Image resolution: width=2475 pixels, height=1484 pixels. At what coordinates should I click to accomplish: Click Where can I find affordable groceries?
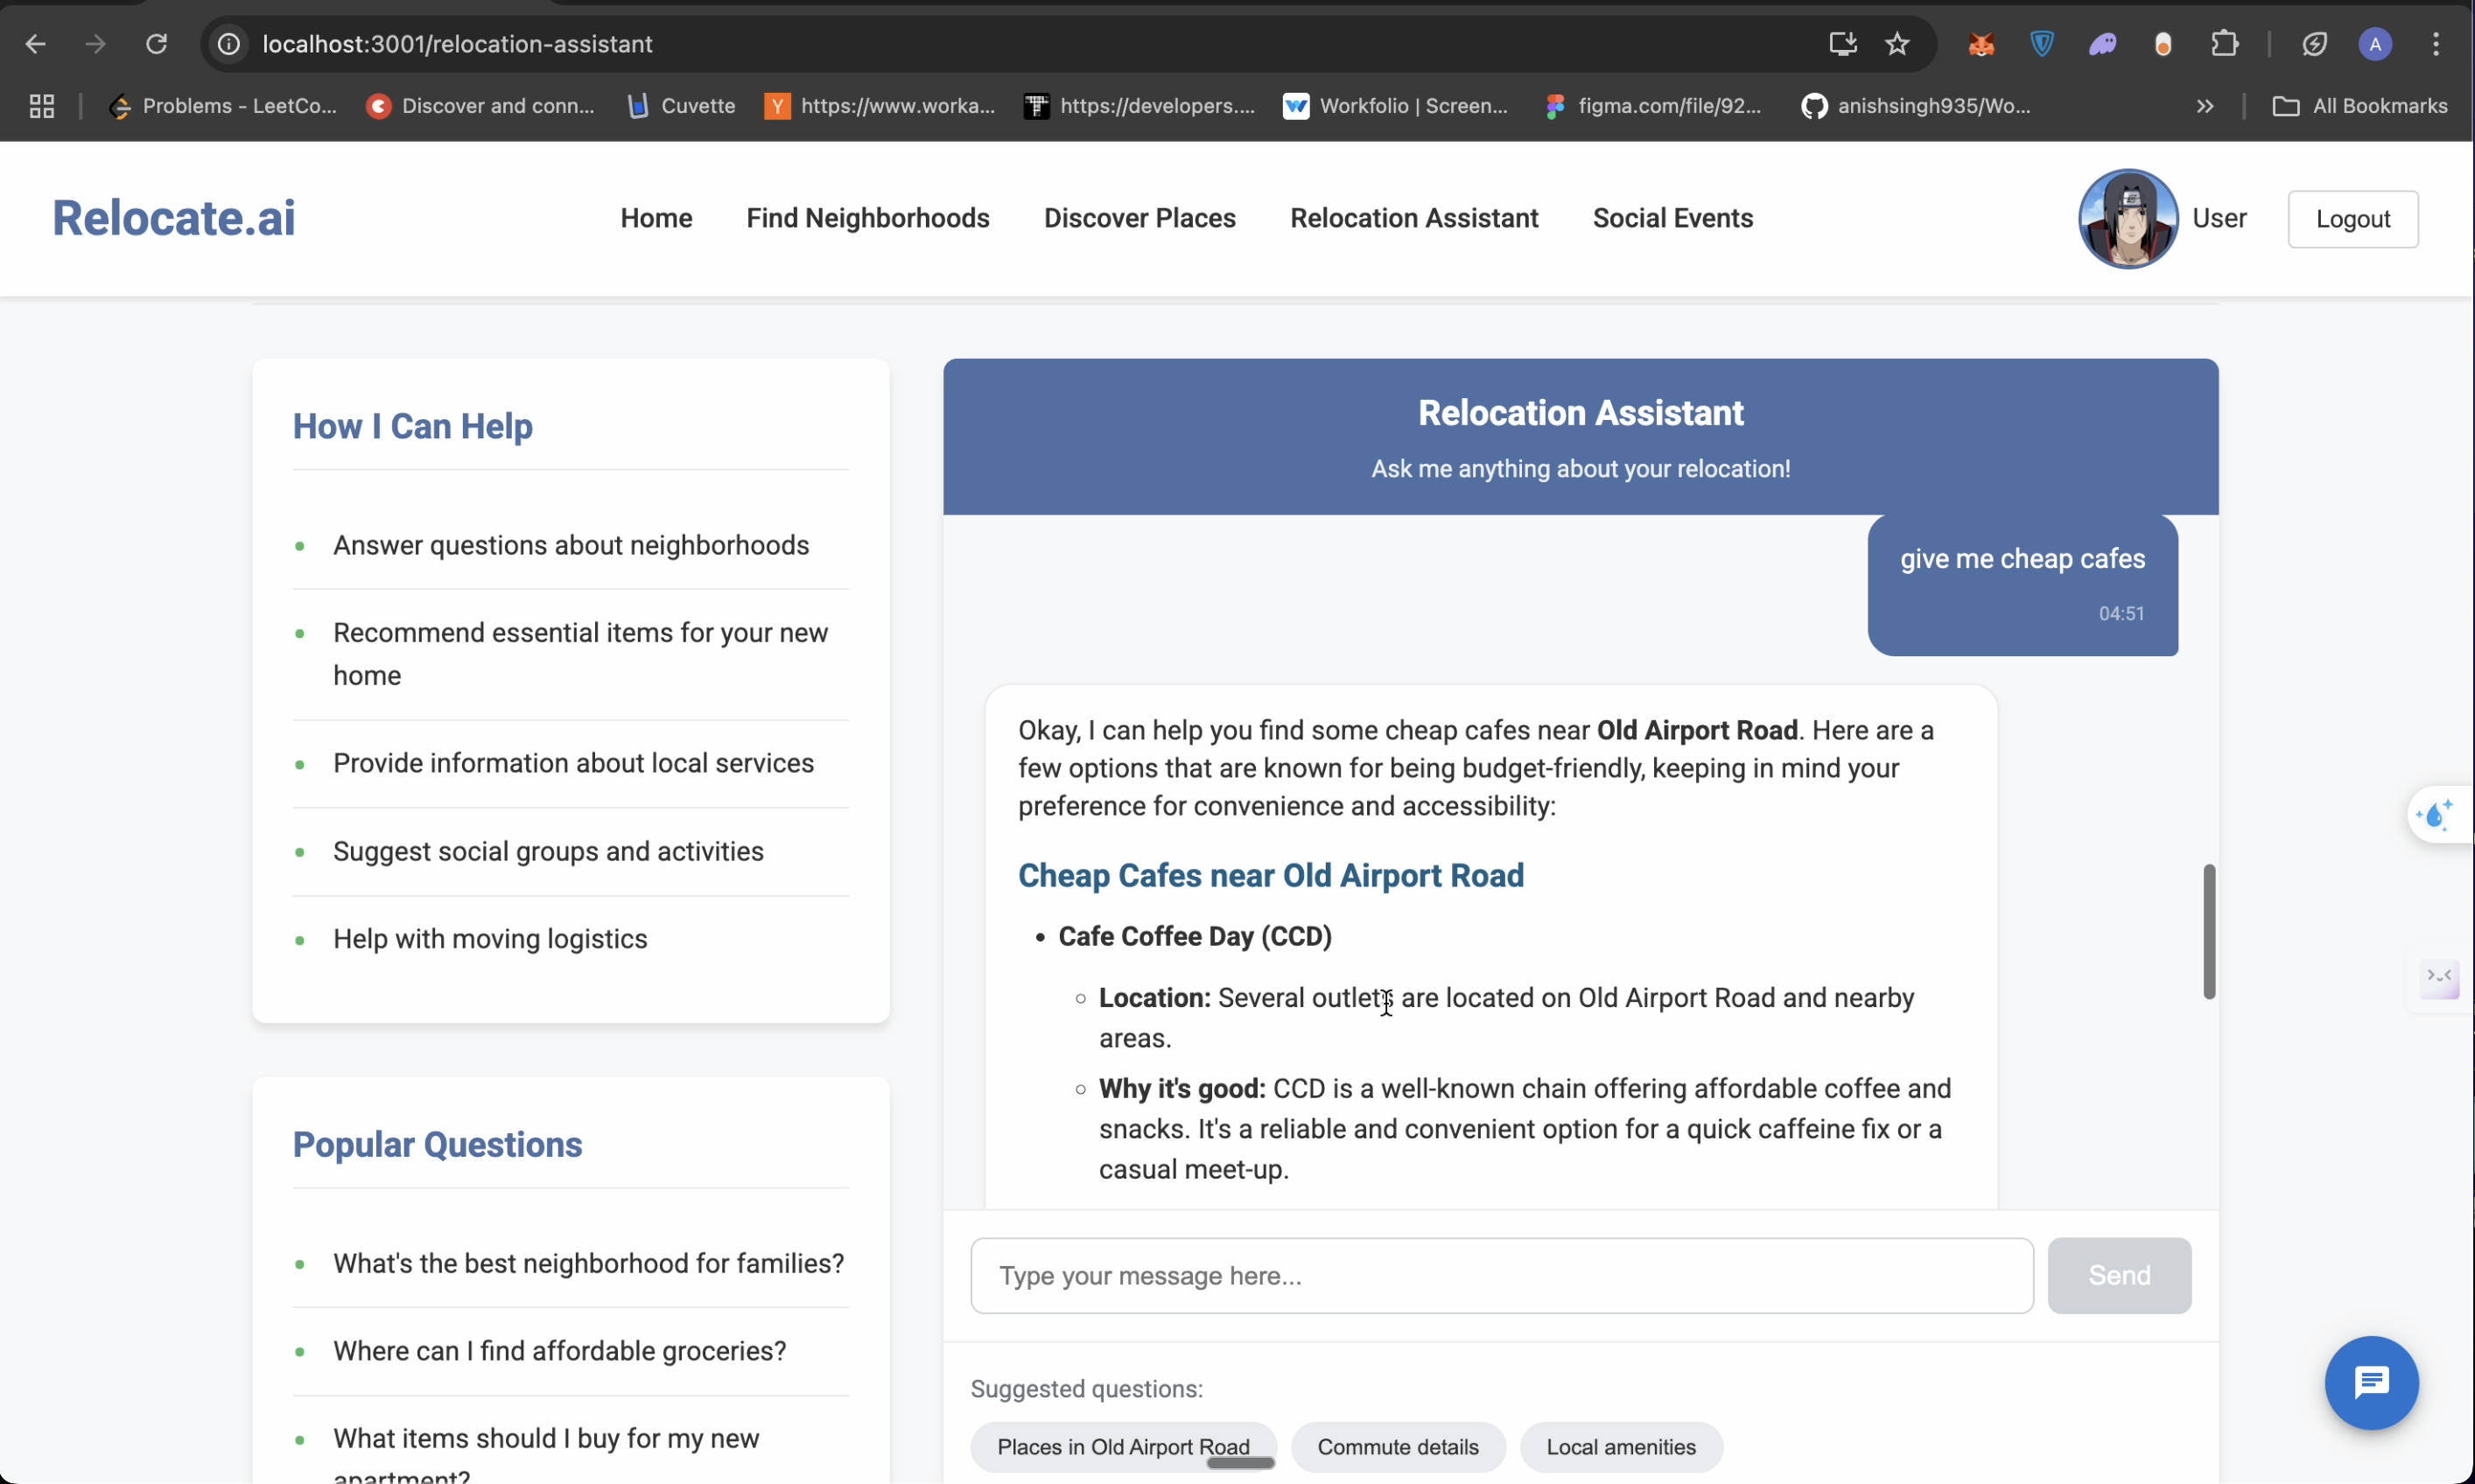click(559, 1350)
